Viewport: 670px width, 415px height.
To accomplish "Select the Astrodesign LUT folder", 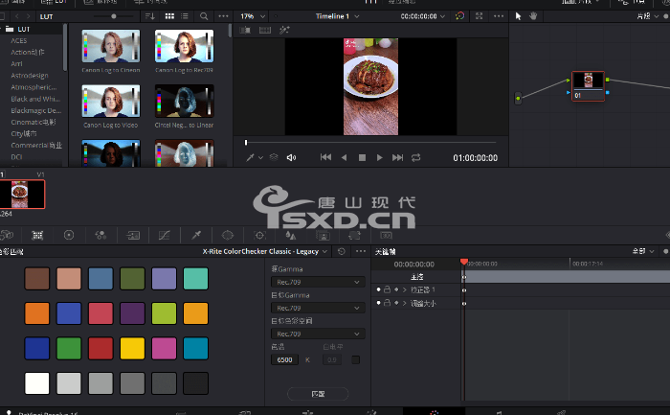I will (x=30, y=76).
